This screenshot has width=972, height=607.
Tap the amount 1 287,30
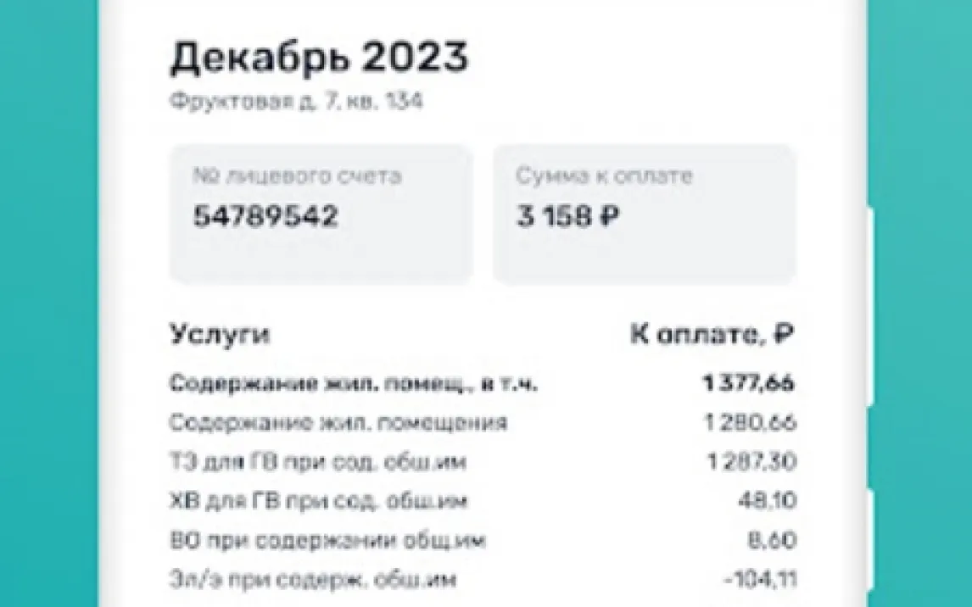751,462
